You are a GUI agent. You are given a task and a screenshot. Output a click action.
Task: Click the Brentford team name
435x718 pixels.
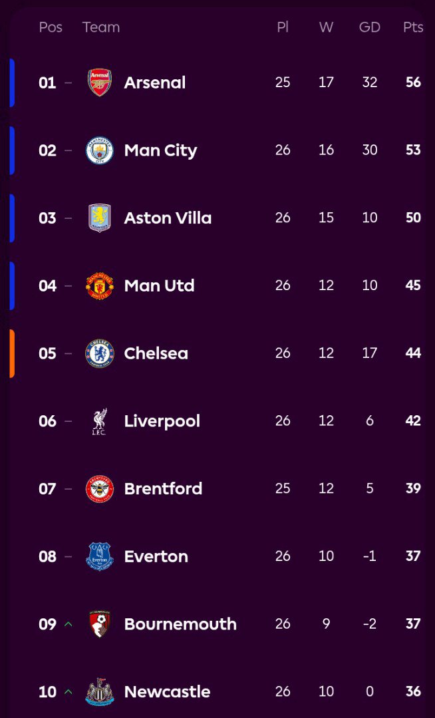[163, 489]
